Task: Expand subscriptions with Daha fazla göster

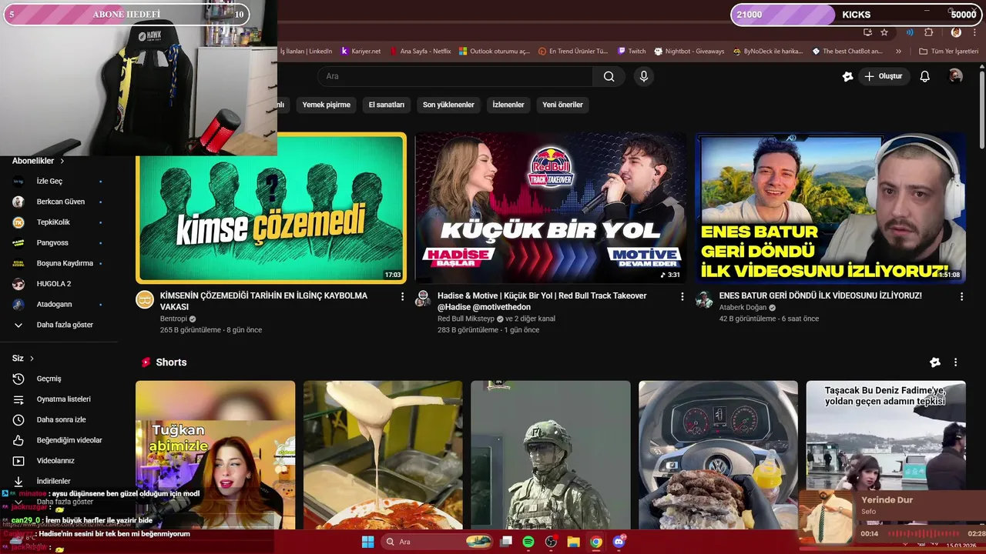Action: coord(59,325)
